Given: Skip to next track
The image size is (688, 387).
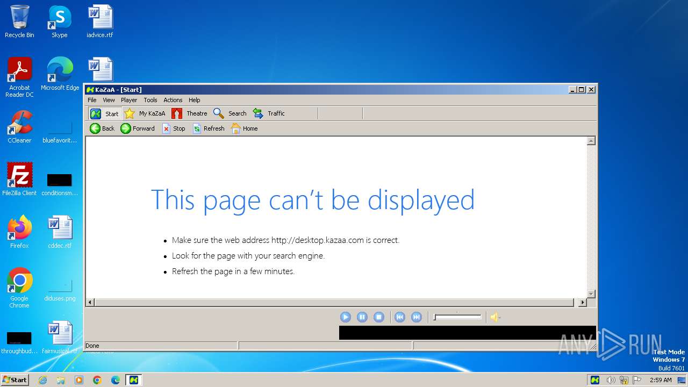Looking at the screenshot, I should tap(417, 317).
